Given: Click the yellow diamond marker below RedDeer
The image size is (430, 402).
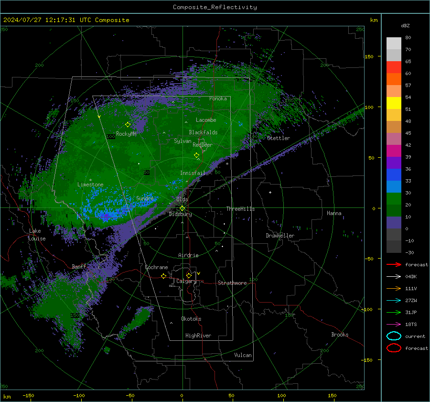Looking at the screenshot, I should coord(196,155).
